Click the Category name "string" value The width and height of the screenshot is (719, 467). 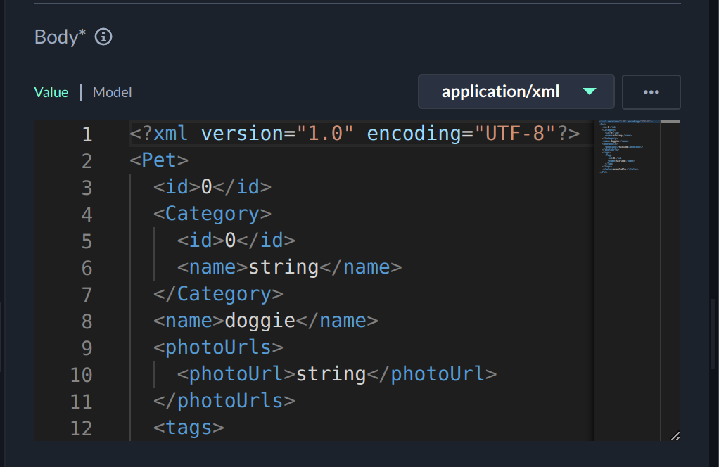click(x=284, y=267)
